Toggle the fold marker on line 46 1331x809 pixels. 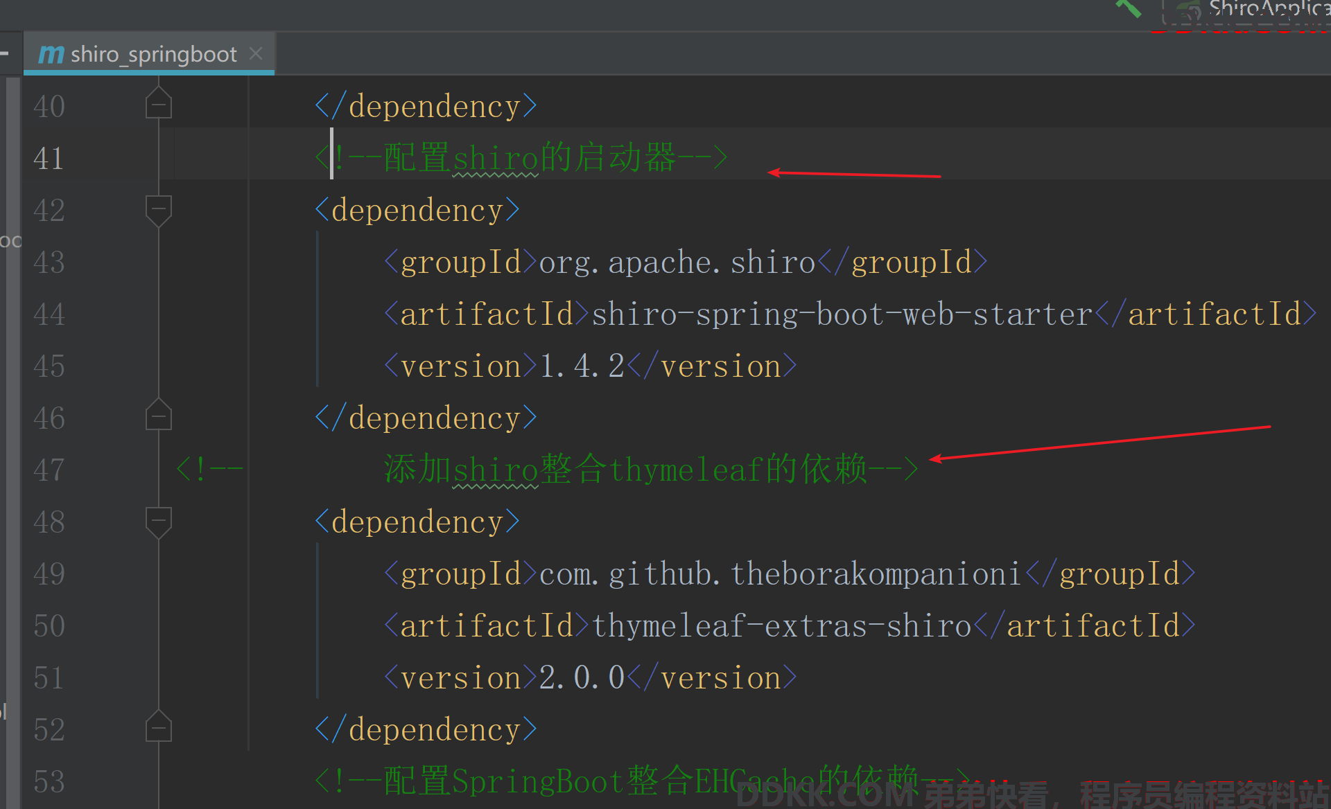pos(159,416)
